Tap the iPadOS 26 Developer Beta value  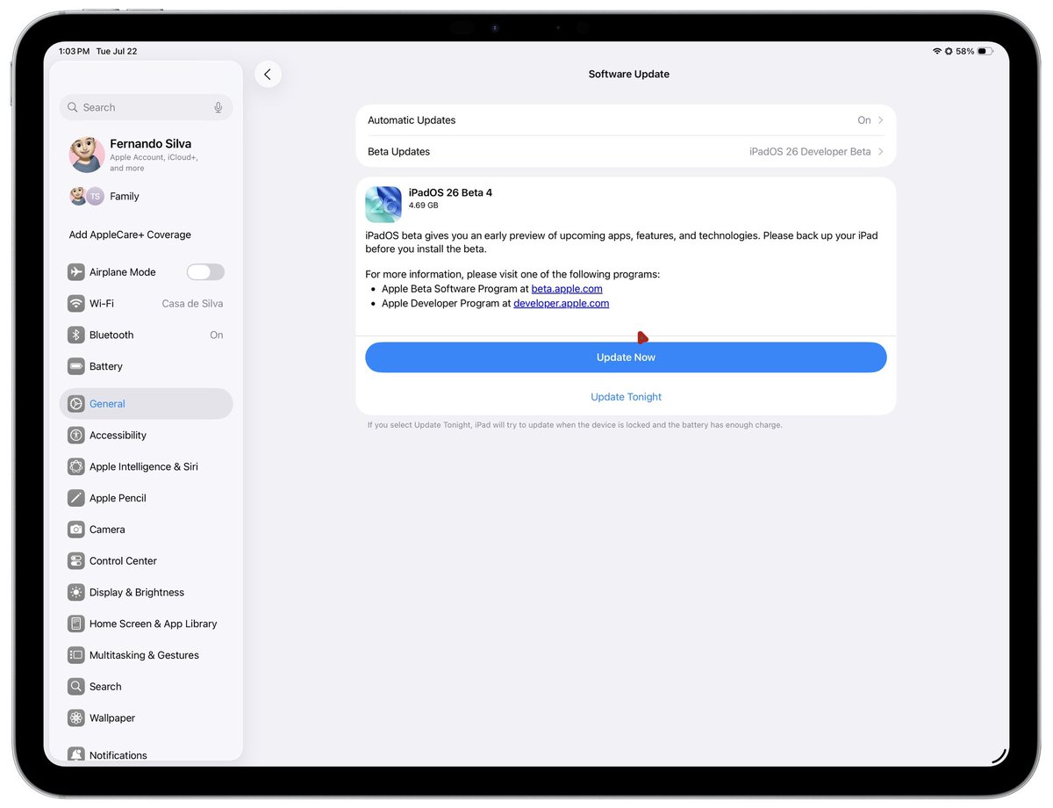coord(810,152)
